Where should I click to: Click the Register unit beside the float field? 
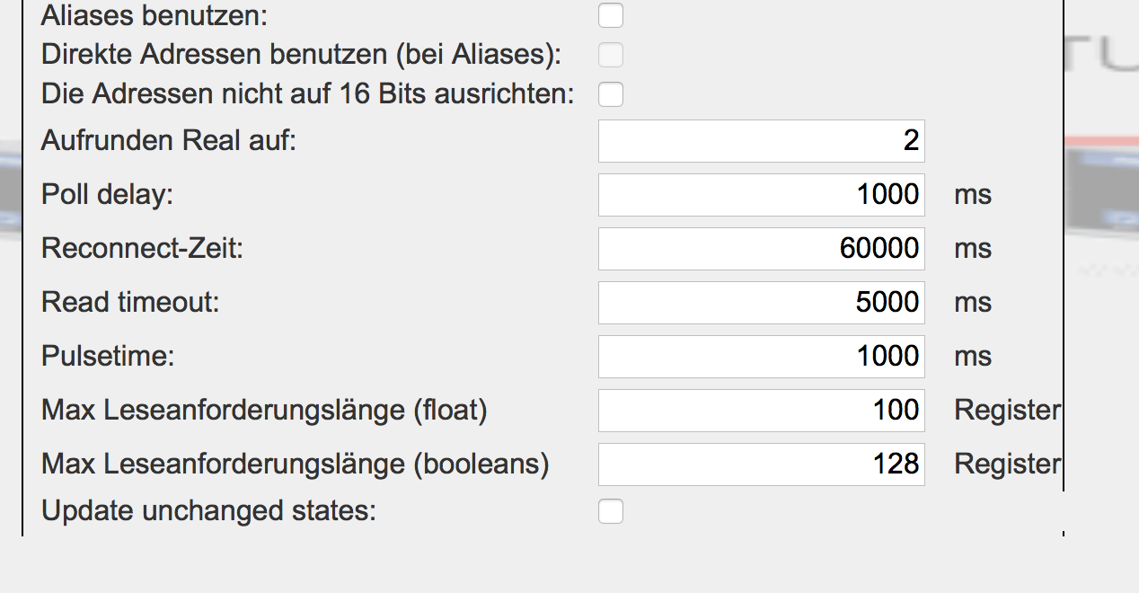(x=1008, y=412)
